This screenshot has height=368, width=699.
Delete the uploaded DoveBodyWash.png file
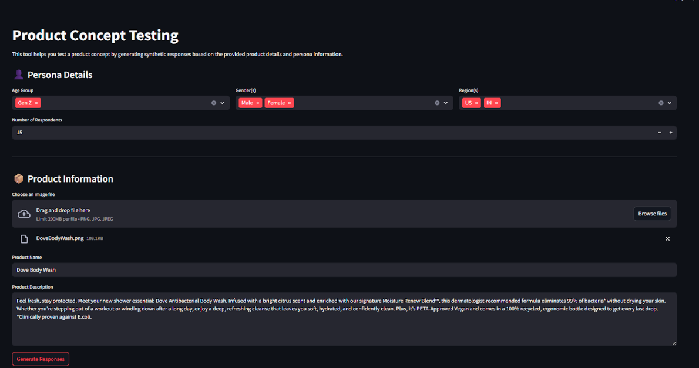667,239
